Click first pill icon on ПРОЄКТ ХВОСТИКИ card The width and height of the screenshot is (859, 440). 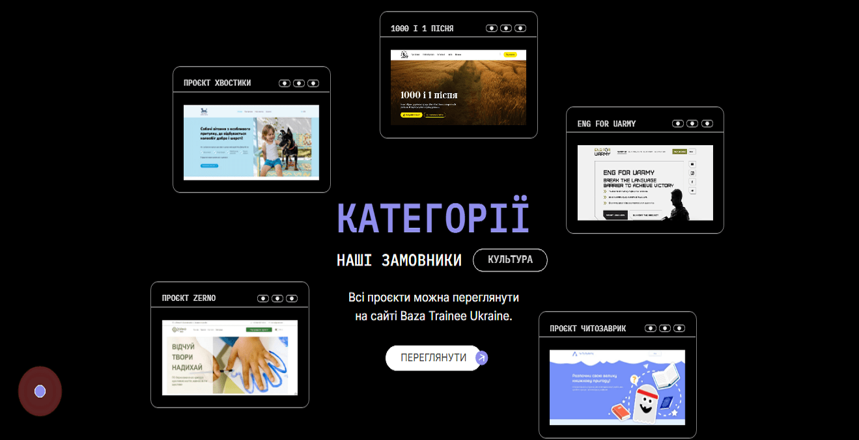click(x=285, y=83)
